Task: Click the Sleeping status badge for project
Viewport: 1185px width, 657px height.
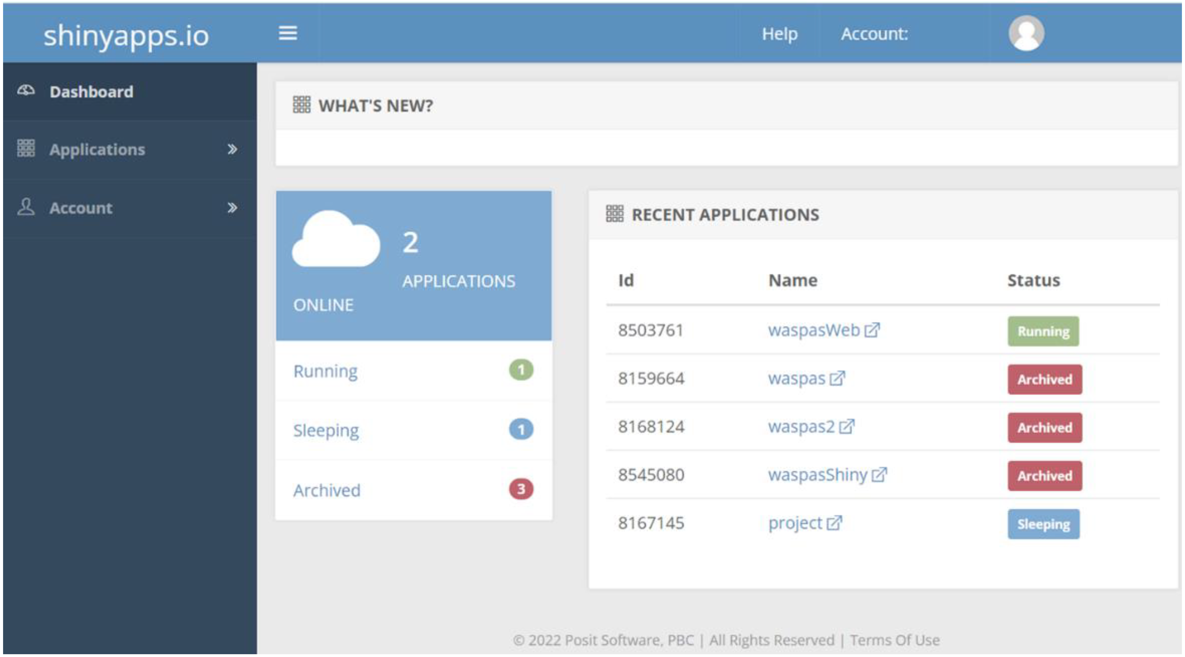Action: [1043, 524]
